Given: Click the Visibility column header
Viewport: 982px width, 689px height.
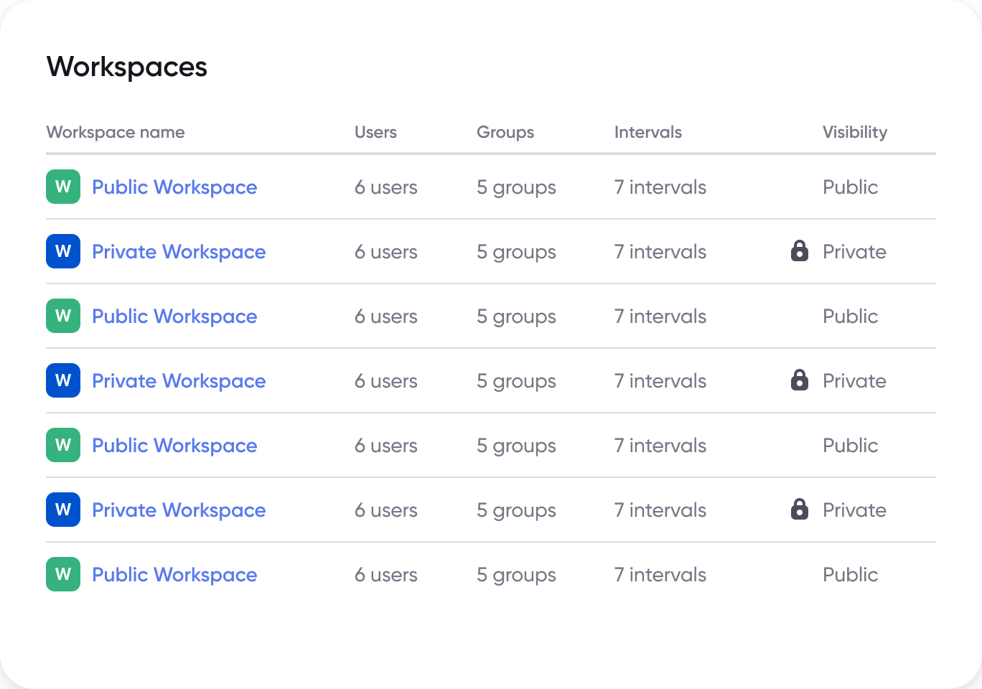Looking at the screenshot, I should pos(855,132).
